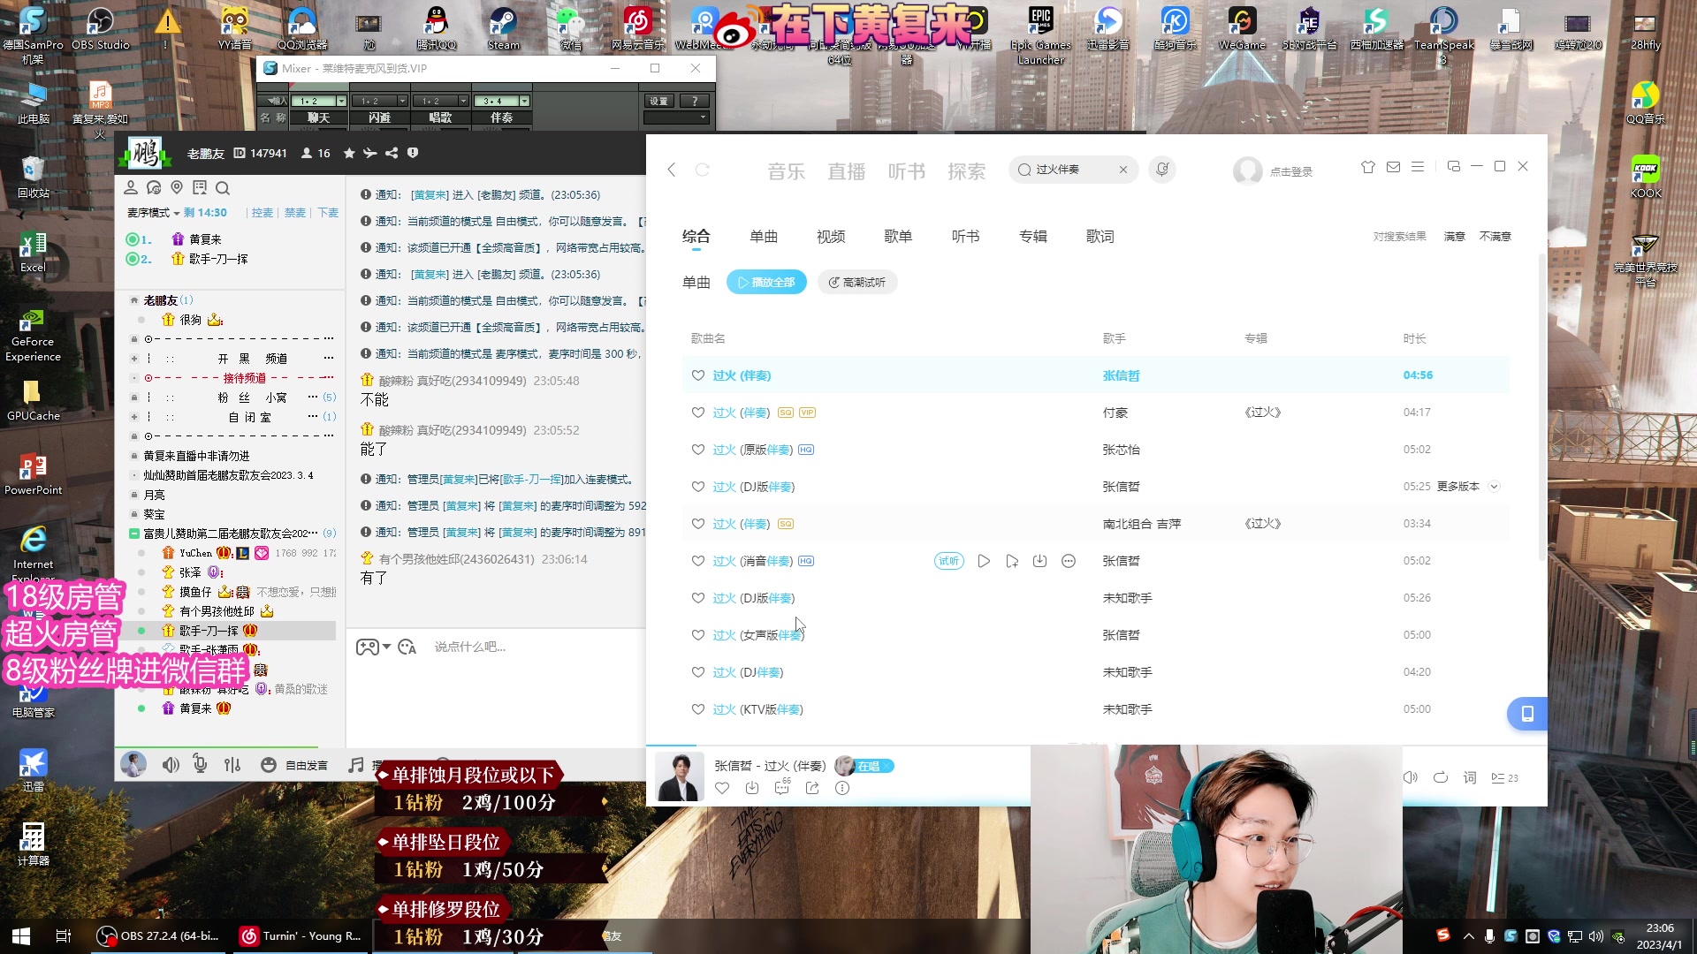Open the member list icon in YY sidebar

tap(131, 187)
